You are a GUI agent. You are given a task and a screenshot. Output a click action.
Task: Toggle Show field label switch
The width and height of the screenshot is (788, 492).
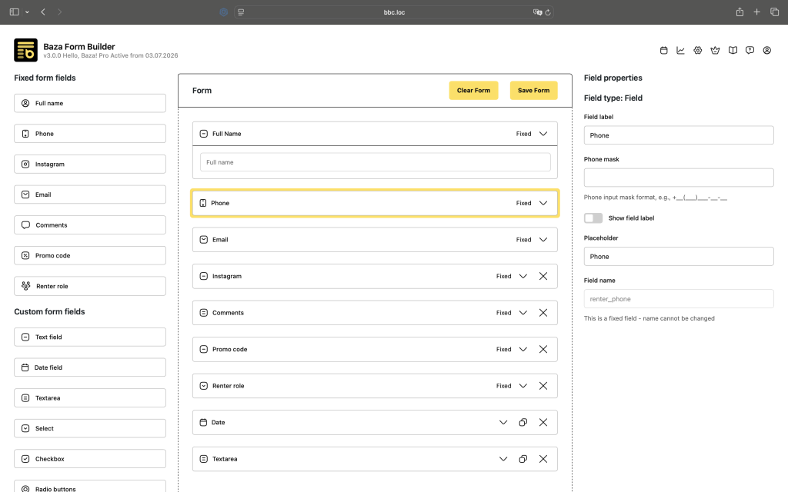coord(593,218)
